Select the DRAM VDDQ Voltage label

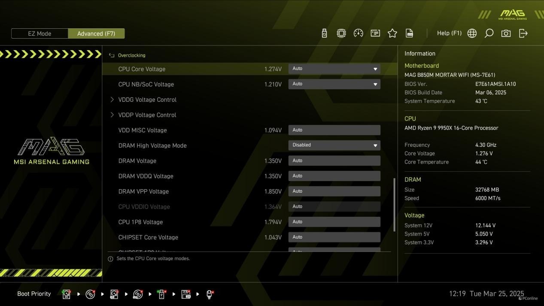coord(146,176)
